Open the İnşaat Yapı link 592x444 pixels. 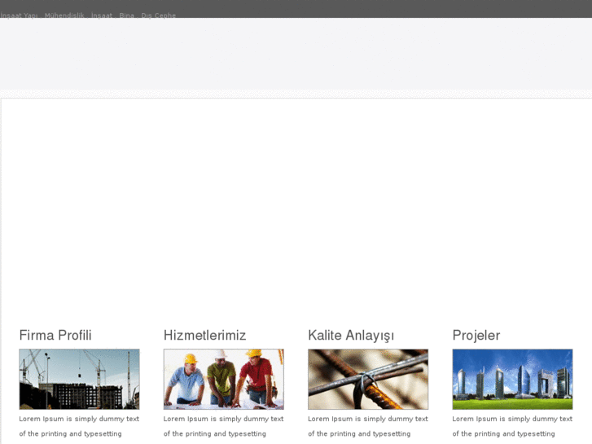click(19, 15)
